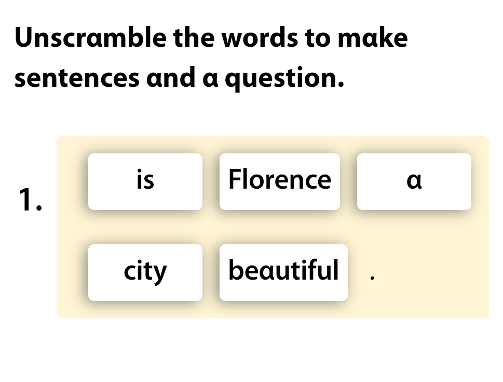Click yellow gap between 'Florence' and 'a' tiles
Image resolution: width=503 pixels, height=382 pixels.
[x=348, y=181]
